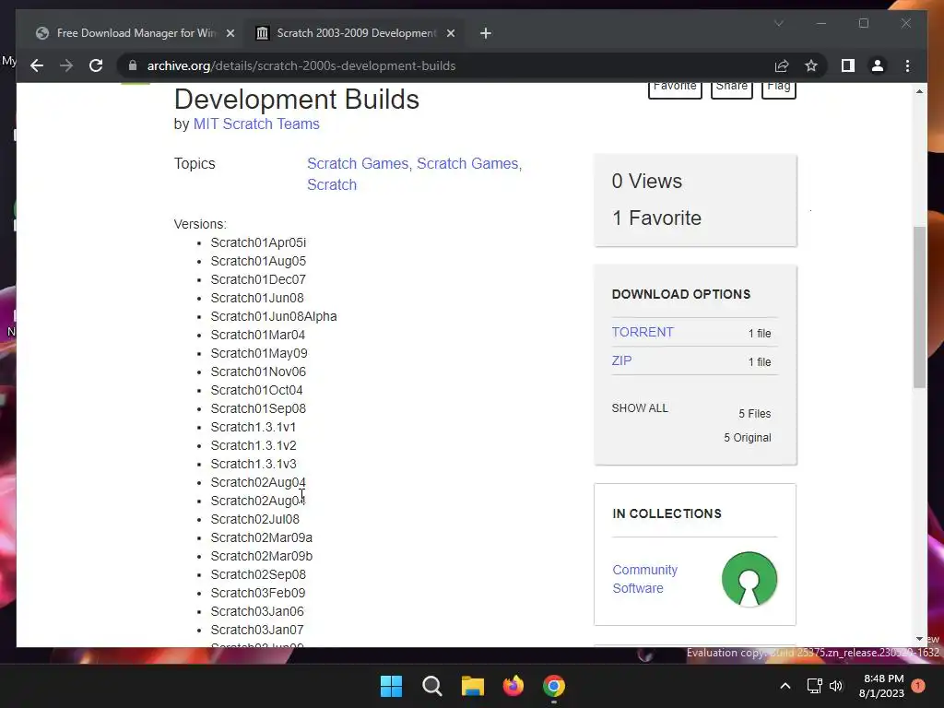Open the second Scratch Games topic link
Screen dimensions: 944x708
[467, 164]
